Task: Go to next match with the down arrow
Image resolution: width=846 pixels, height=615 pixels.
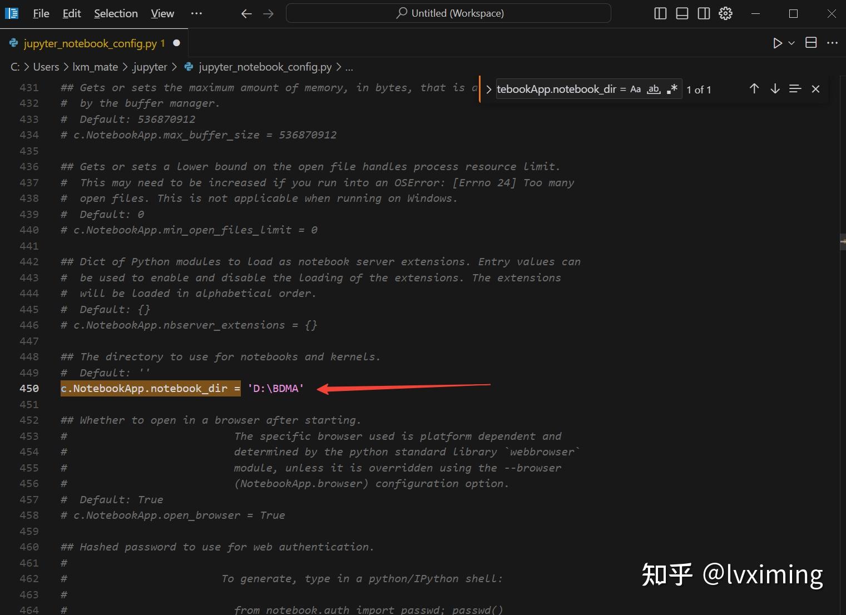Action: click(x=775, y=88)
